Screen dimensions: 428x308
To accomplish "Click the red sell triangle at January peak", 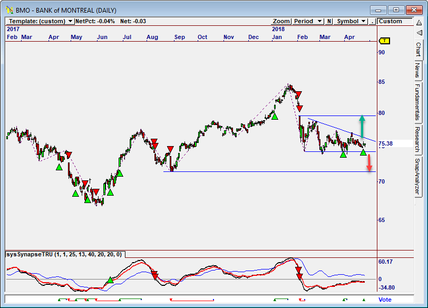I will pos(298,95).
